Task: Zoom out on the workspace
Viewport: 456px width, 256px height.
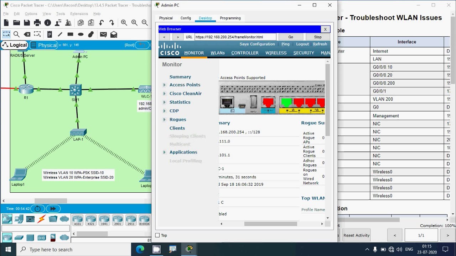Action: click(145, 23)
